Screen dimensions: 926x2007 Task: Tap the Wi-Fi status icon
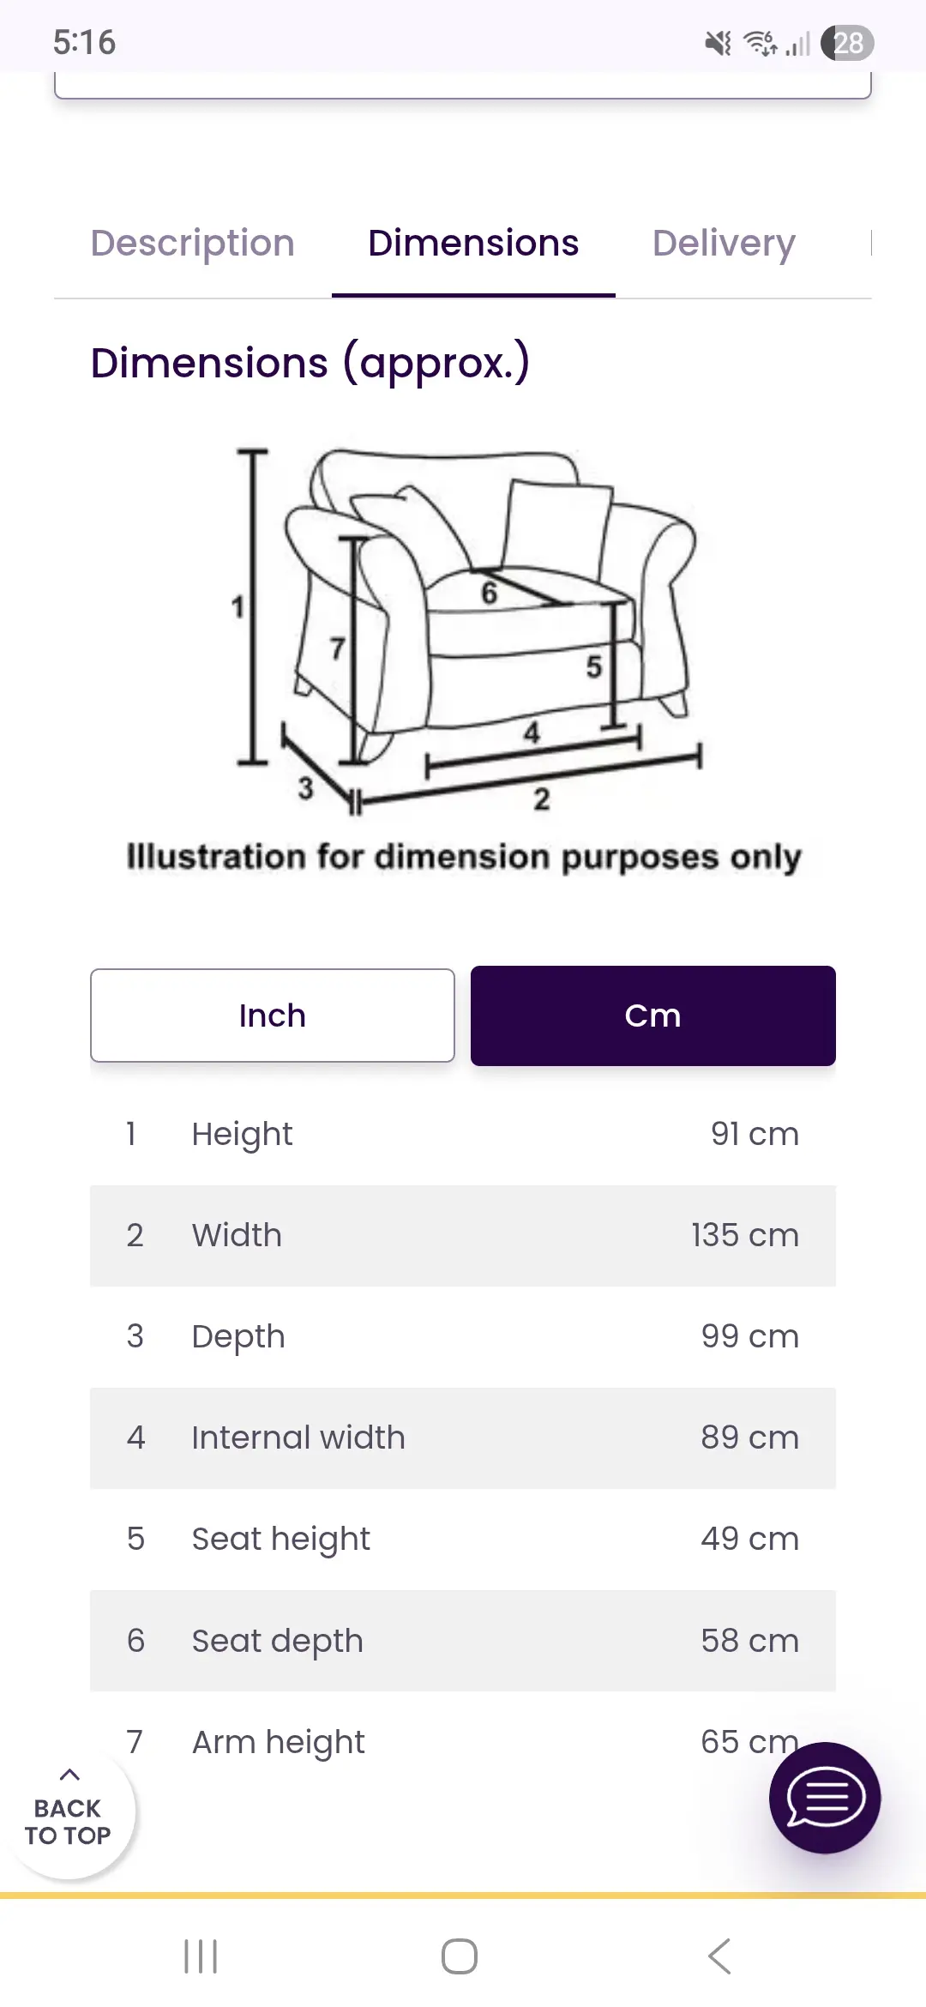coord(760,43)
